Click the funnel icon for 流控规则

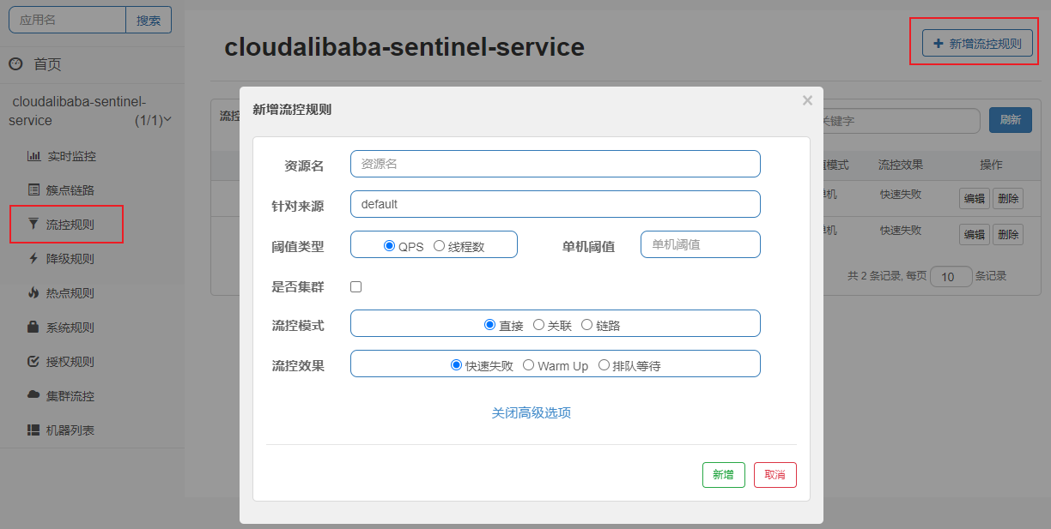(x=33, y=225)
